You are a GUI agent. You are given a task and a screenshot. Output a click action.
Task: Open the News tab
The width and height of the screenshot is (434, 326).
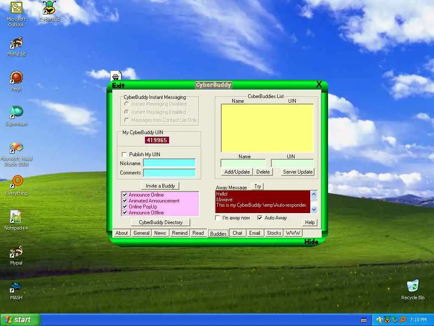(160, 233)
